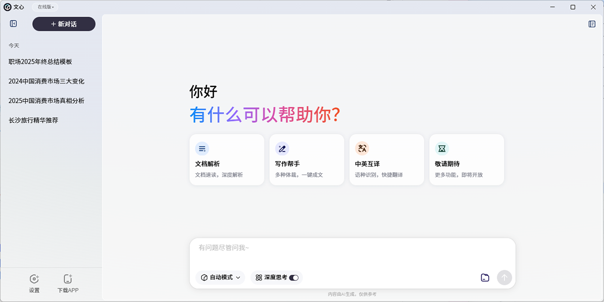Open chat 职场2025年终总结模板
The image size is (604, 302).
[40, 62]
